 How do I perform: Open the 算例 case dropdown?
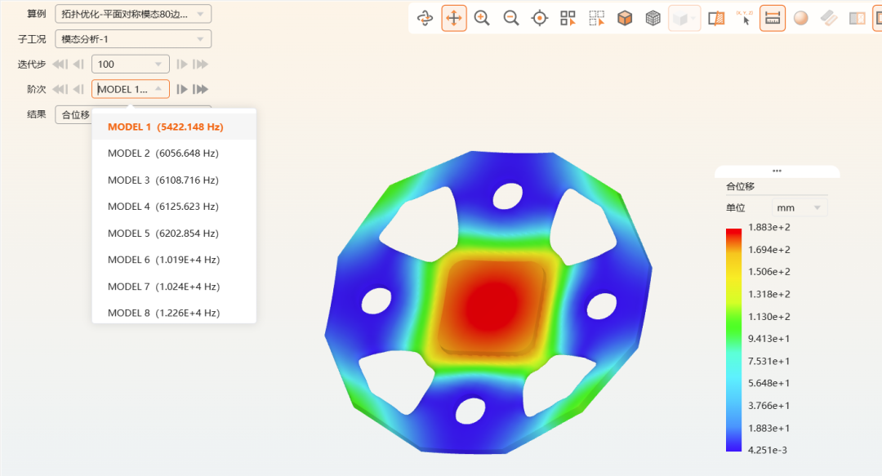pos(133,14)
